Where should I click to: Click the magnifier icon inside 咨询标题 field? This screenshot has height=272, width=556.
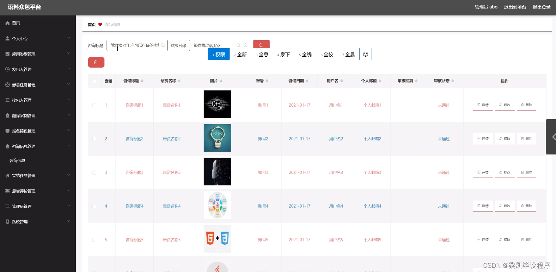(163, 45)
